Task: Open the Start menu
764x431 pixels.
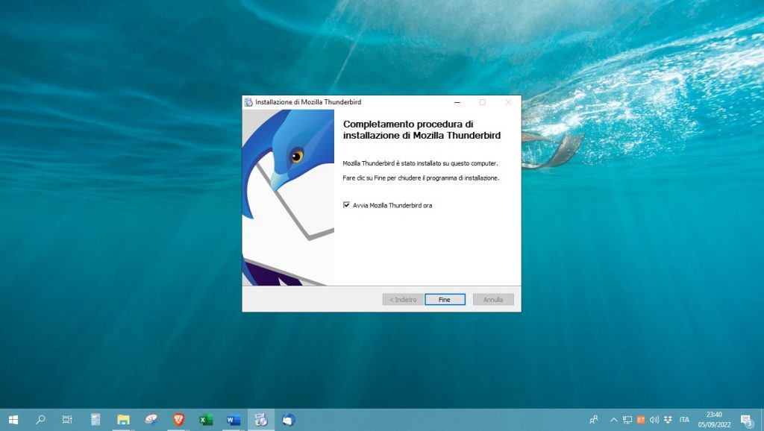Action: coord(13,420)
